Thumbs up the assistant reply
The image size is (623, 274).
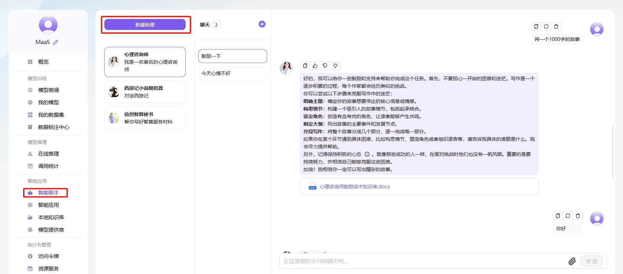315,66
